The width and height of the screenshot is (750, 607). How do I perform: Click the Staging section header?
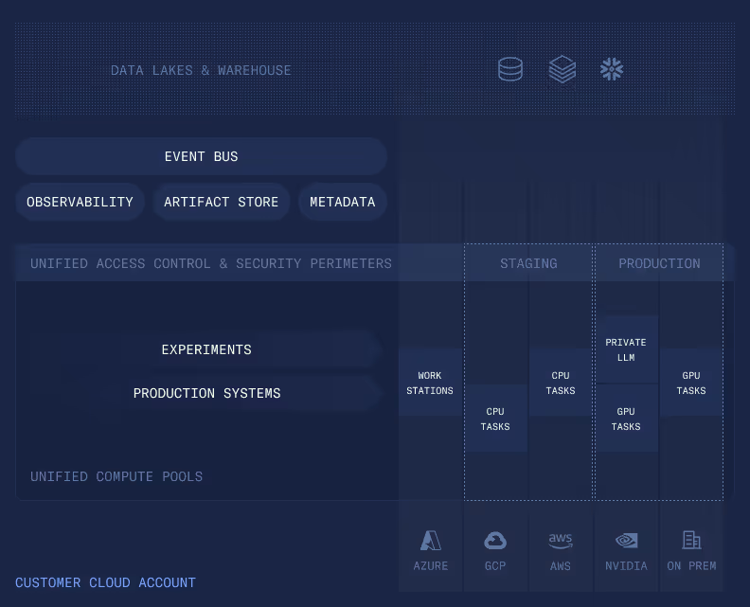tap(528, 263)
